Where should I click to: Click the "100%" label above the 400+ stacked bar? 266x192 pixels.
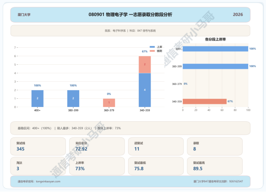click(x=38, y=85)
